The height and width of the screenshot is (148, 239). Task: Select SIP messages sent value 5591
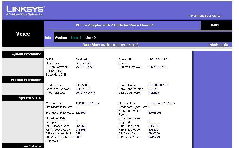click(x=79, y=133)
